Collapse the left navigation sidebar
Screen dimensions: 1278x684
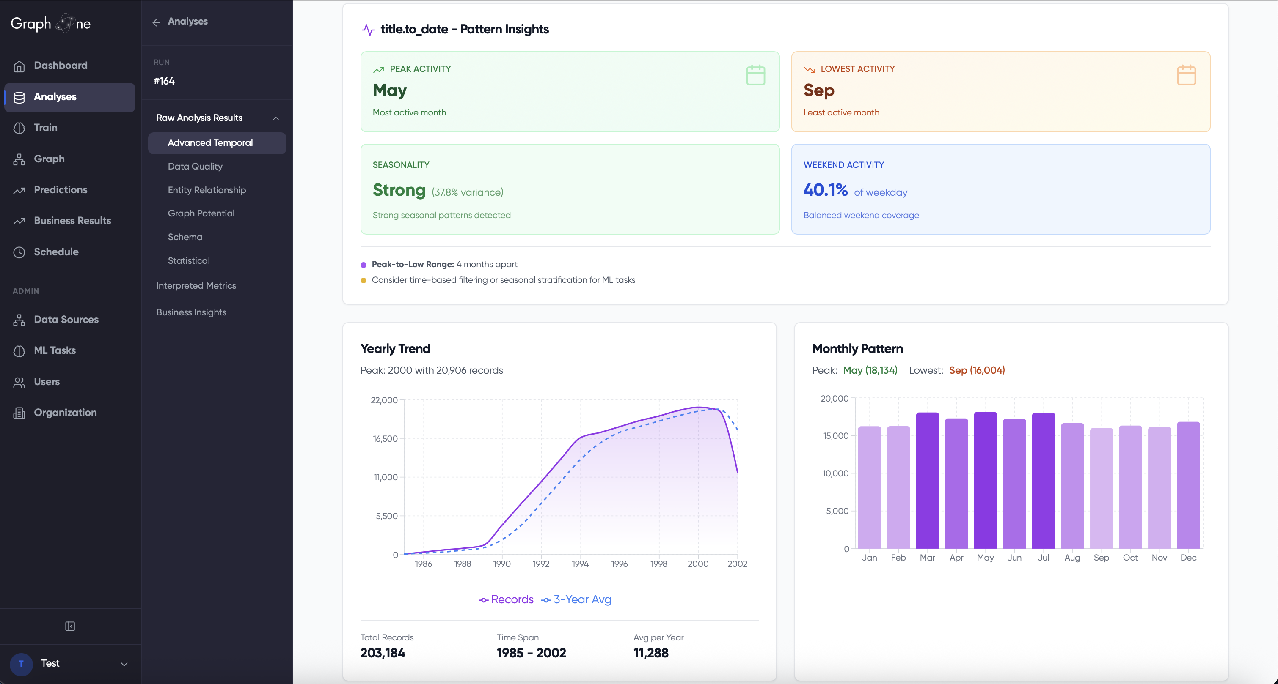tap(69, 626)
